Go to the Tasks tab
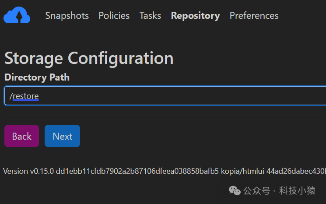Viewport: 326px width, 204px height. (x=150, y=16)
